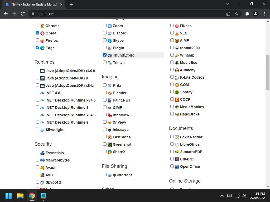The image size is (270, 202).
Task: Show hidden icons in system tray
Action: 222,196
